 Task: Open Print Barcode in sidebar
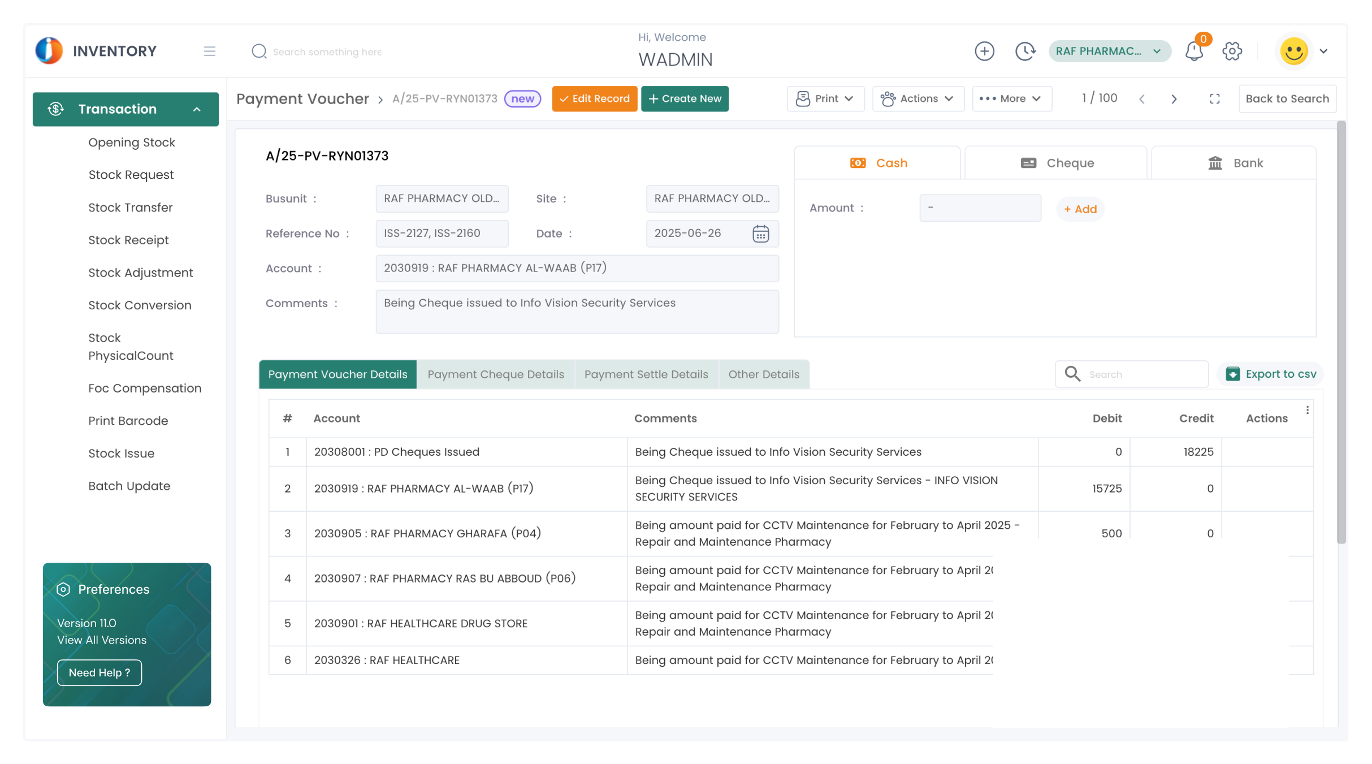128,421
